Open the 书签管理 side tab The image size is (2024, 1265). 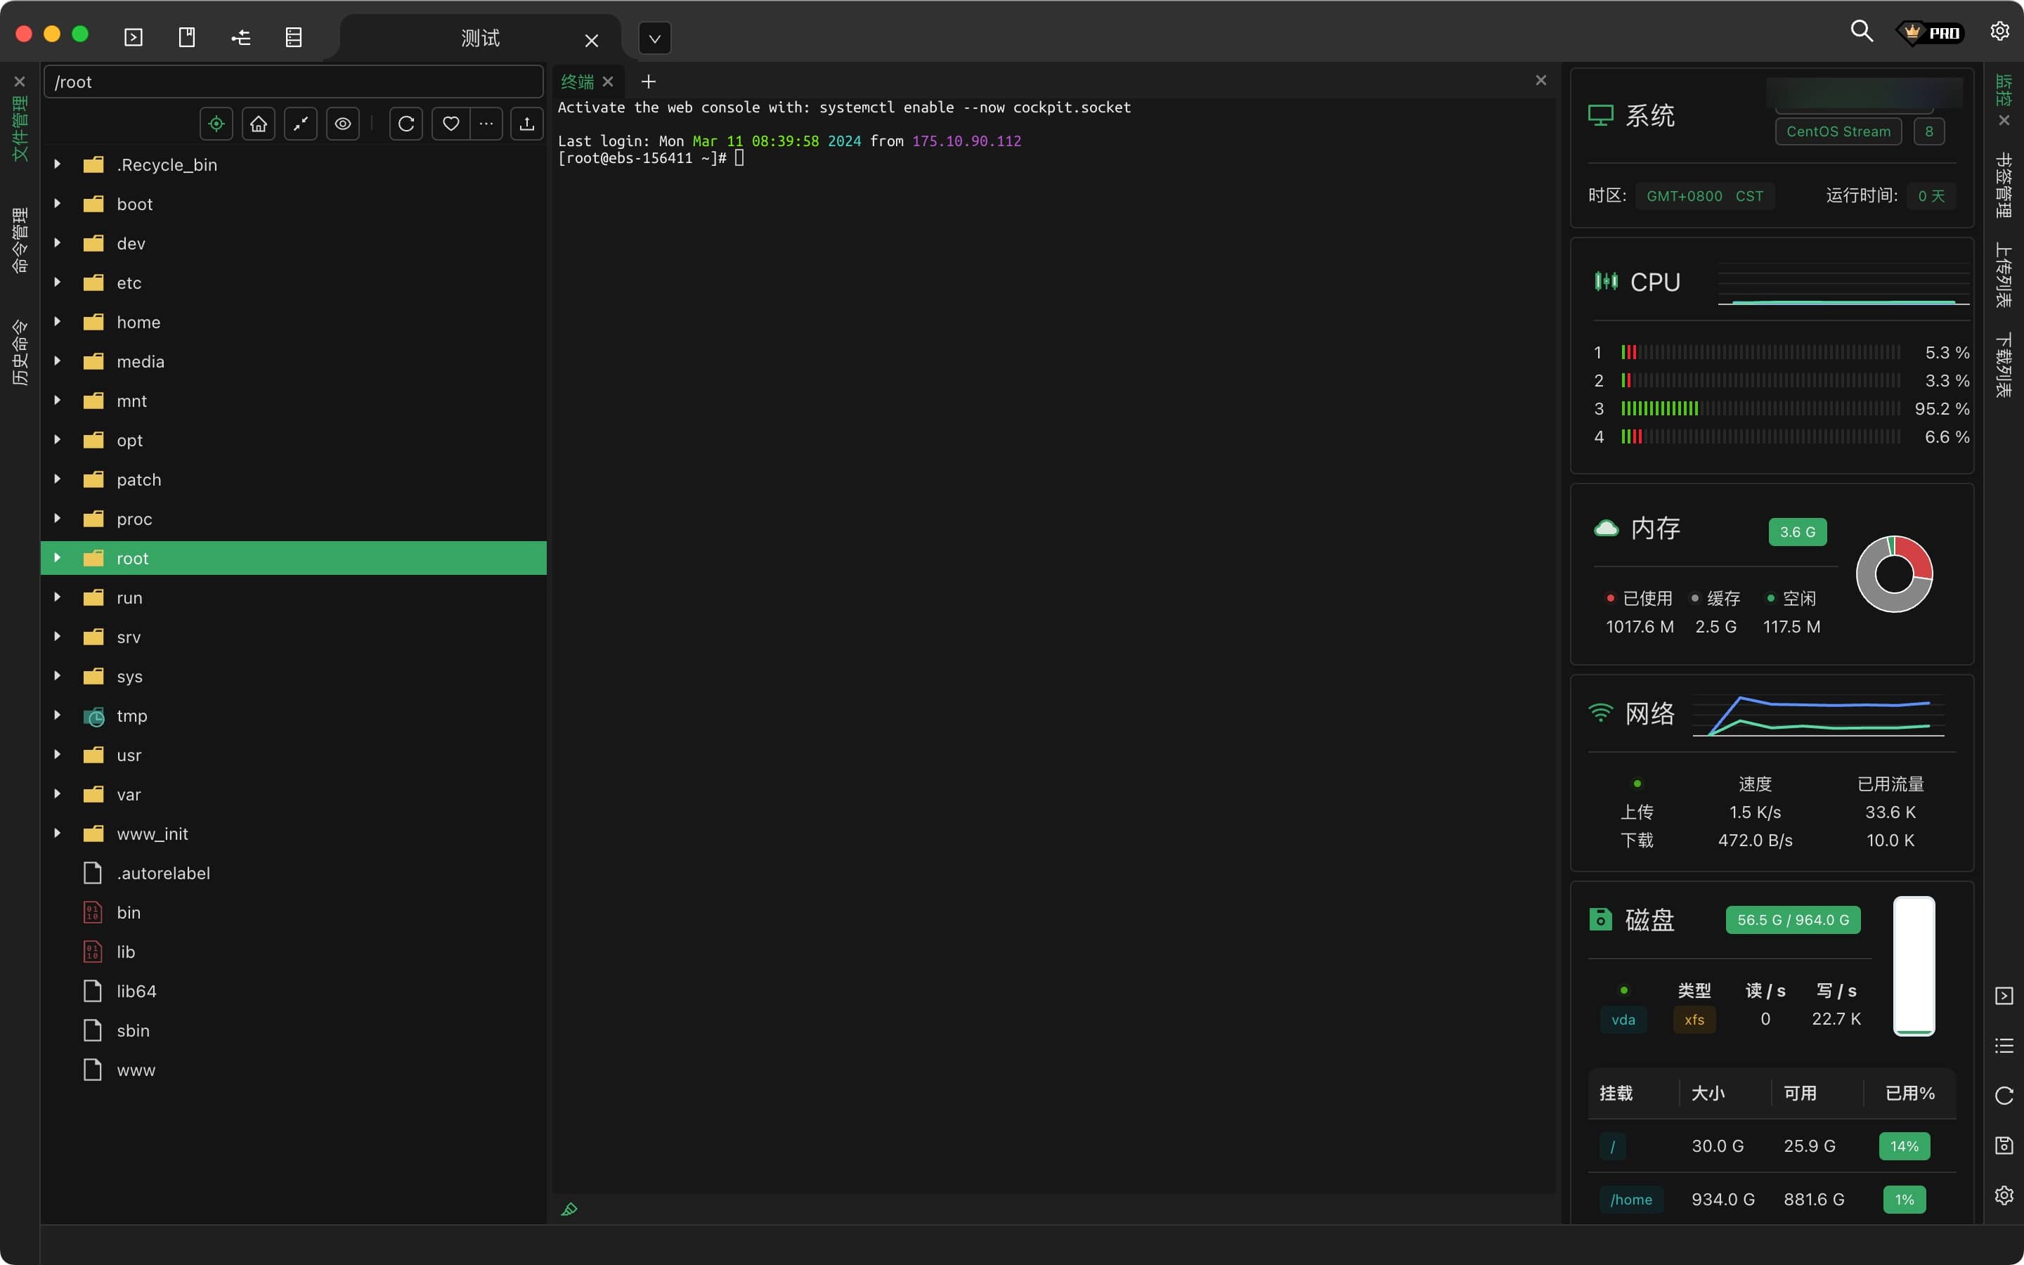[x=2004, y=185]
